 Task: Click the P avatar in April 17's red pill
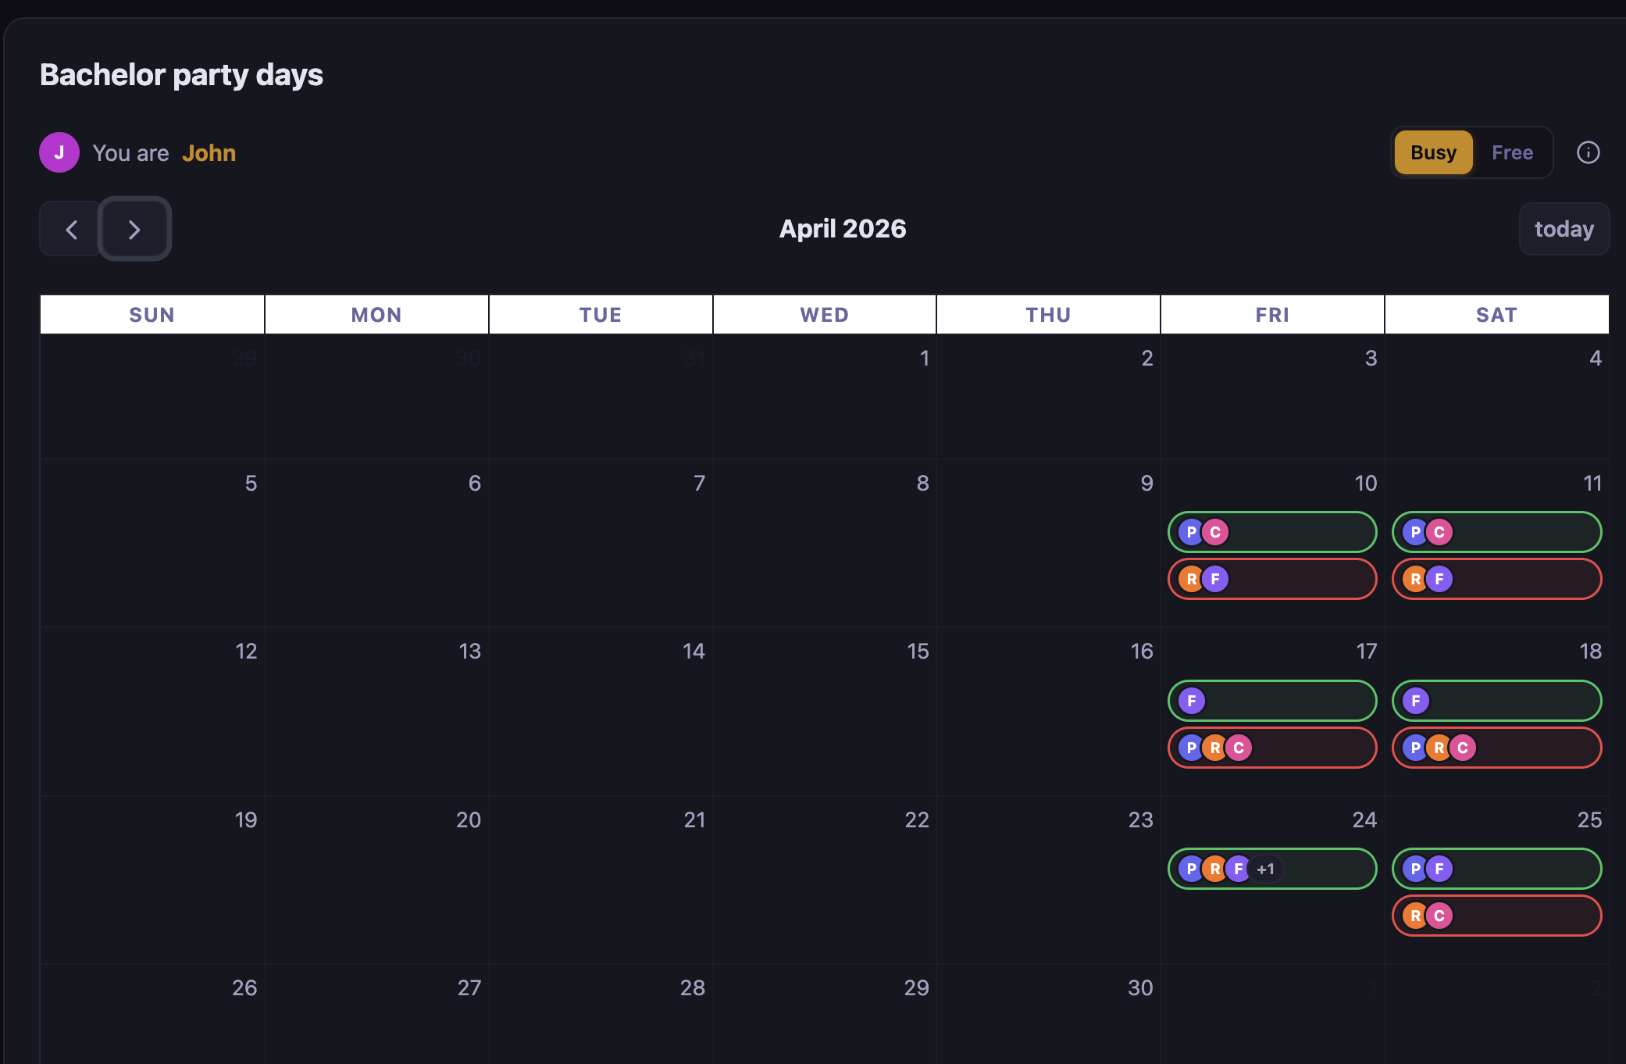pos(1192,748)
